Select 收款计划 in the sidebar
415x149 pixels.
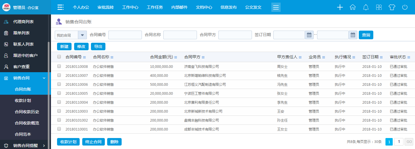tap(23, 100)
